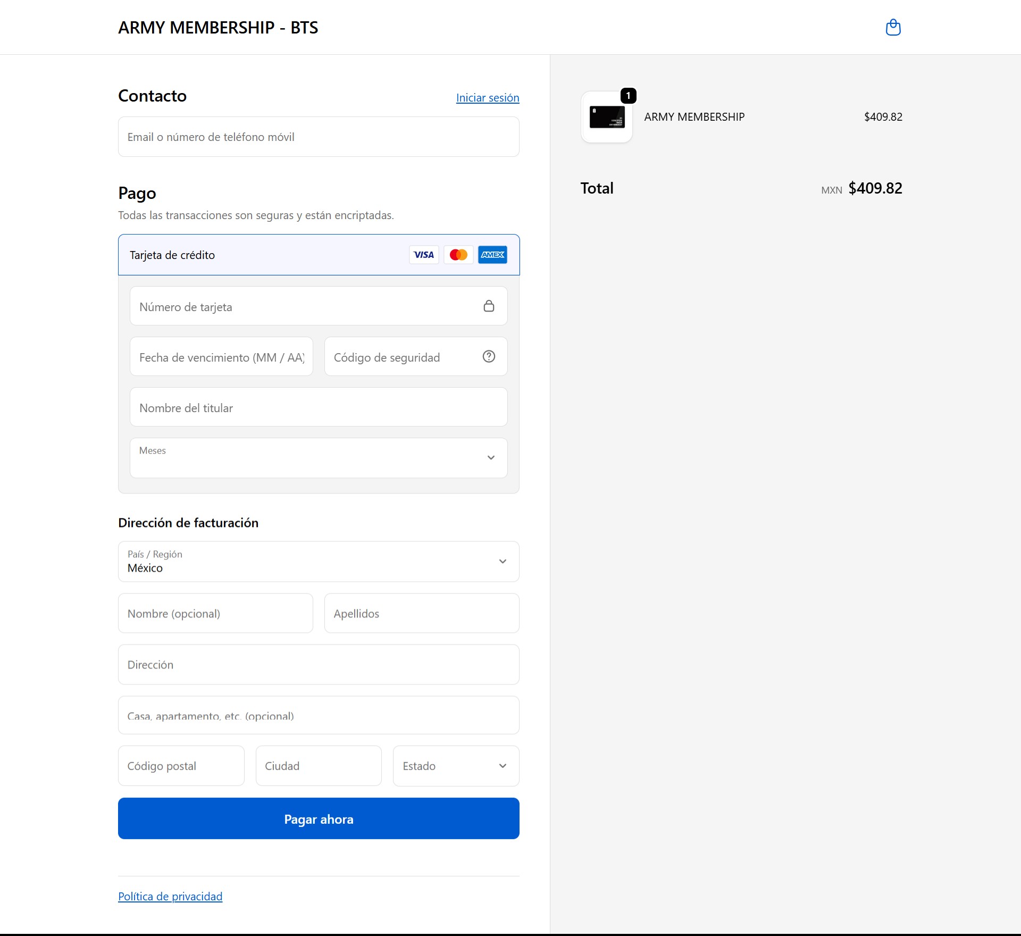Open the Política de privacidad link

(170, 896)
